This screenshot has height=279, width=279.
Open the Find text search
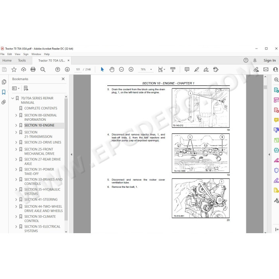click(x=43, y=69)
